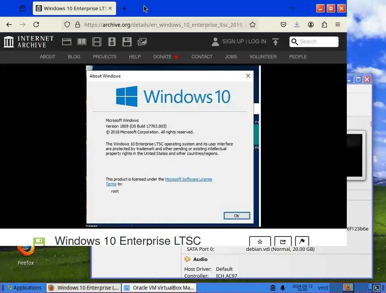Open the PEOPLE menu item
Screen dimensions: 386x293
[298, 57]
